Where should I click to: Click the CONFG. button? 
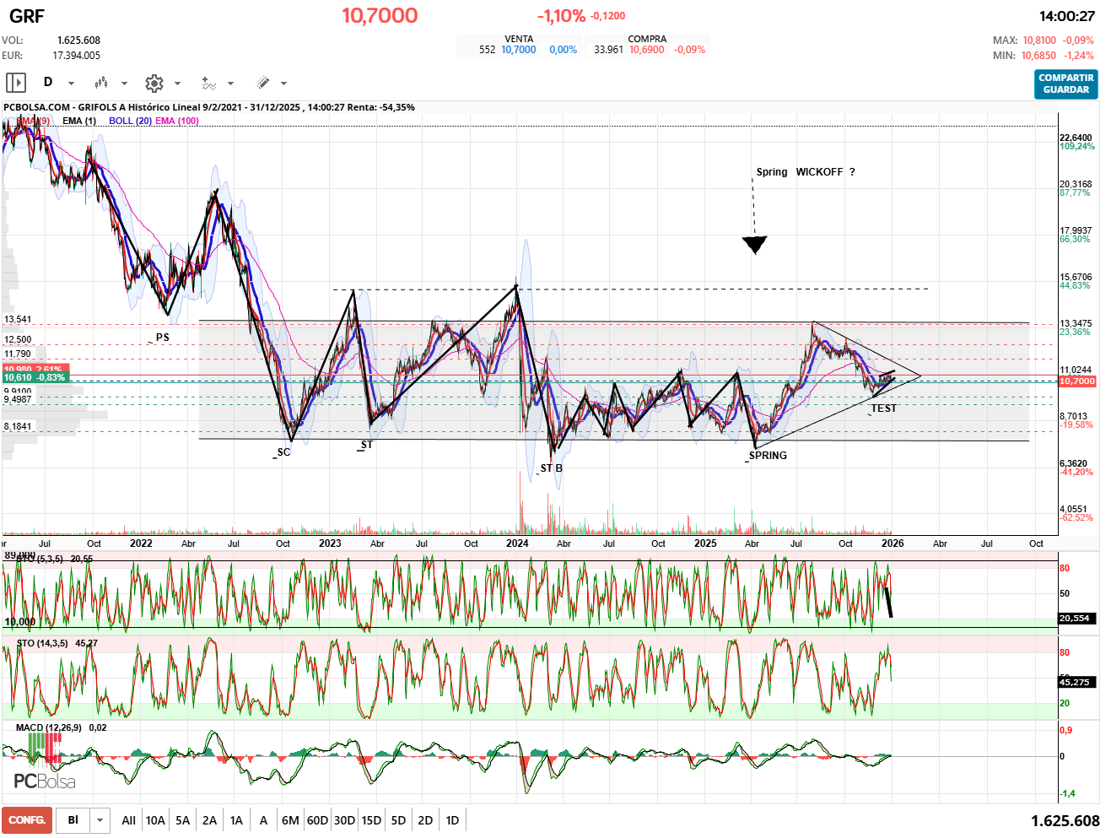coord(27,820)
